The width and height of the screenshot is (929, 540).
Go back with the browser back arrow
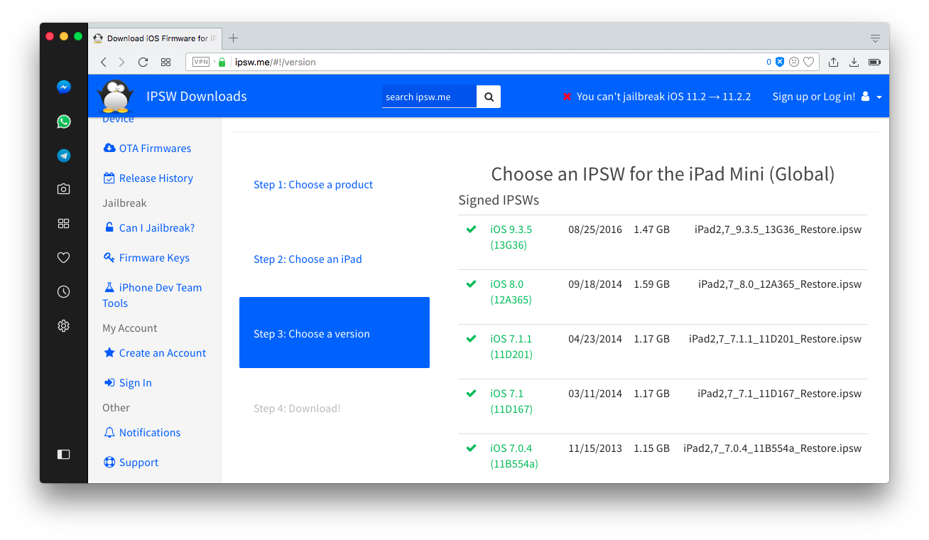104,62
